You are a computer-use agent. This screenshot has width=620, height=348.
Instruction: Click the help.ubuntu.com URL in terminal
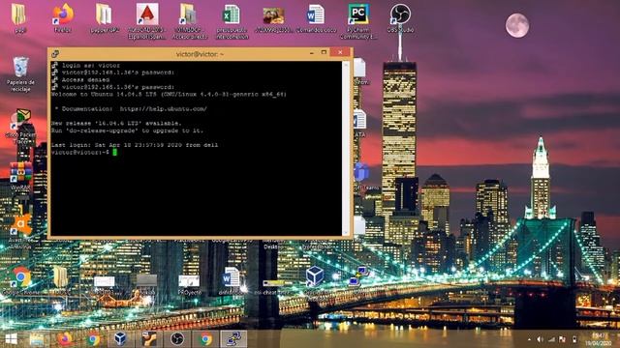pos(163,109)
